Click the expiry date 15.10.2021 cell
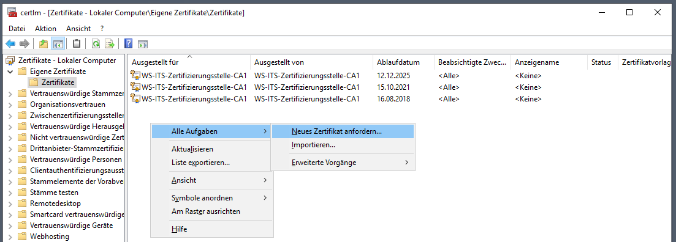The height and width of the screenshot is (242, 676). tap(393, 87)
